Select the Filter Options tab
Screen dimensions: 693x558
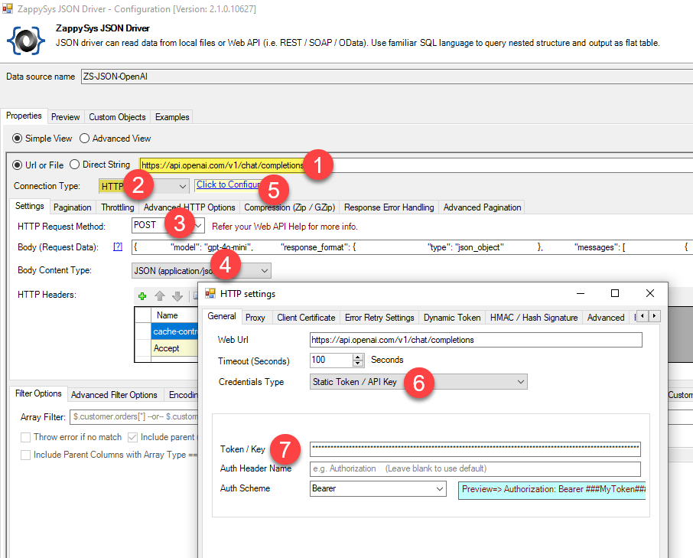[38, 393]
